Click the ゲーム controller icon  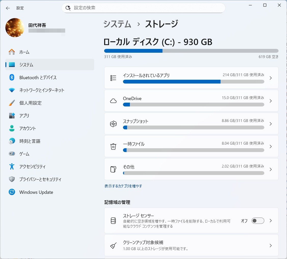coord(12,154)
